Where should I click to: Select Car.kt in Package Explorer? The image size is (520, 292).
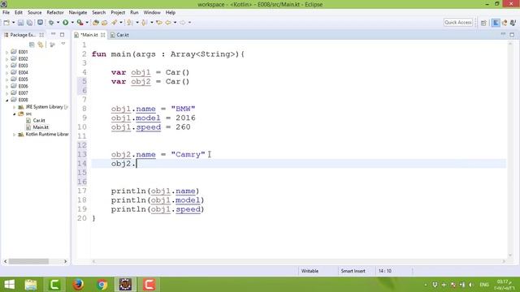click(36, 121)
